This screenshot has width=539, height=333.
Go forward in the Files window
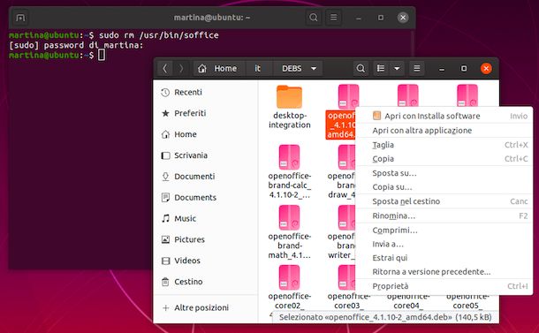click(181, 68)
